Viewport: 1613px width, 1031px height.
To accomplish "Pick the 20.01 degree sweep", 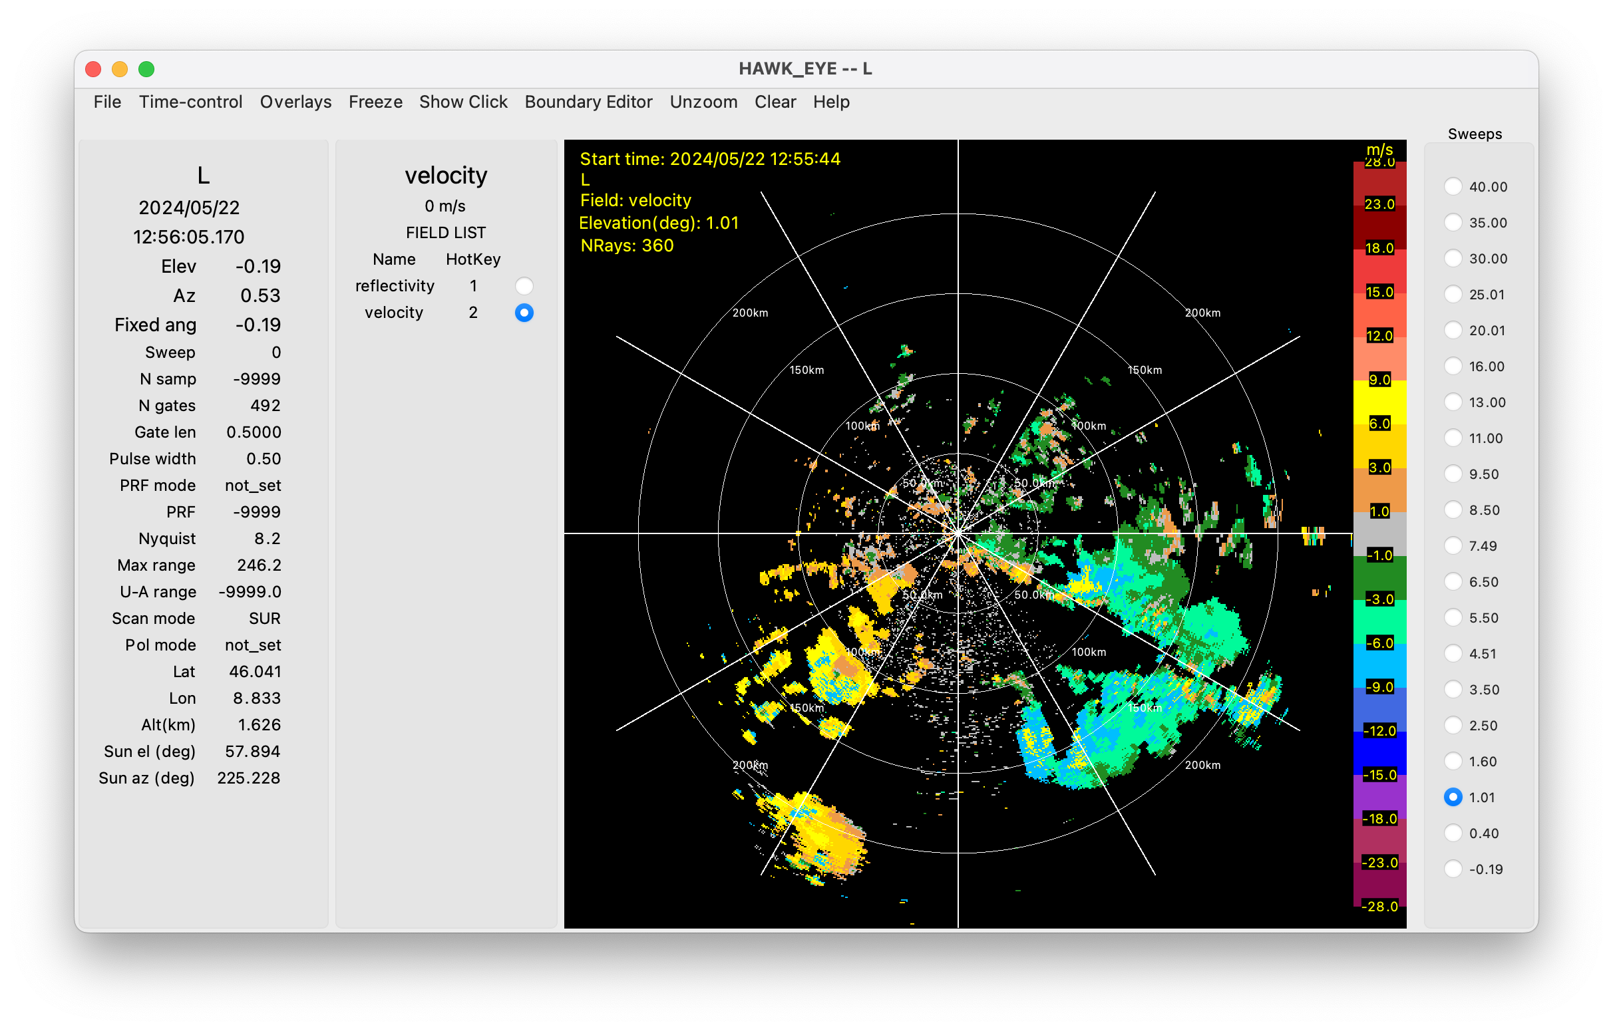I will (x=1452, y=331).
